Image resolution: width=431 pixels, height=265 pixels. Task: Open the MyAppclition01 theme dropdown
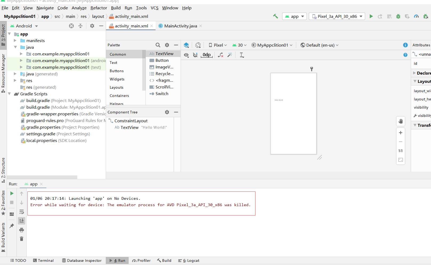coord(272,45)
